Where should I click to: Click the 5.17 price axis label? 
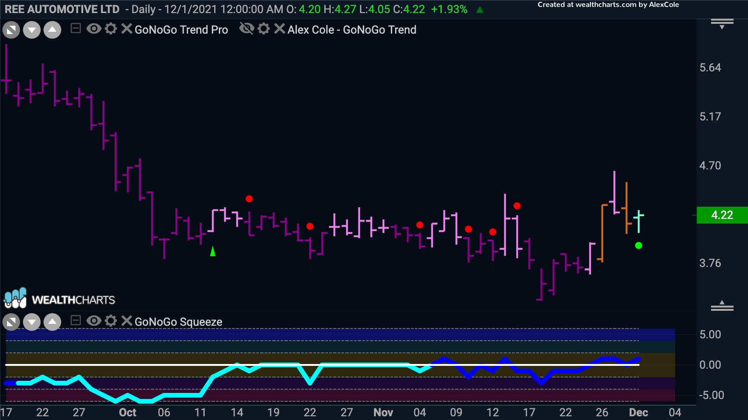click(710, 117)
